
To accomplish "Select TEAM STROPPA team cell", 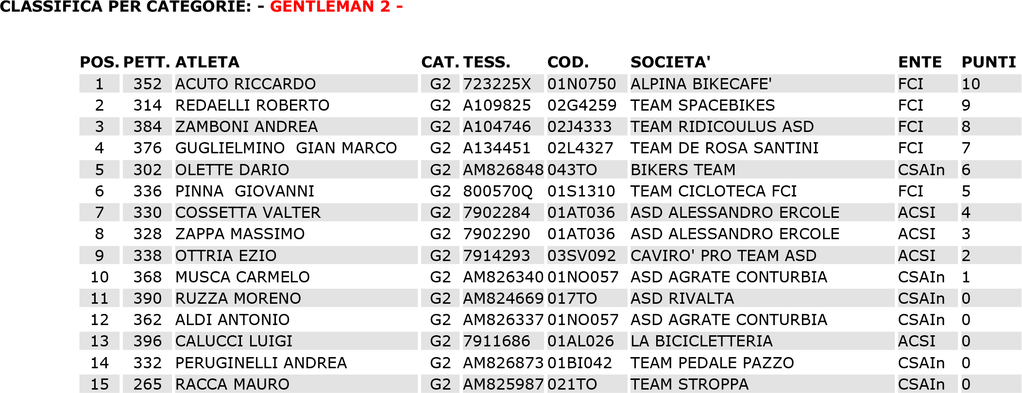I will pos(689,384).
